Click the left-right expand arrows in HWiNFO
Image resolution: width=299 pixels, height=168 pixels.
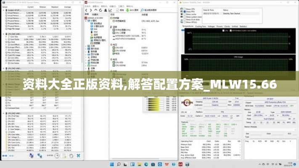[x=5, y=156]
